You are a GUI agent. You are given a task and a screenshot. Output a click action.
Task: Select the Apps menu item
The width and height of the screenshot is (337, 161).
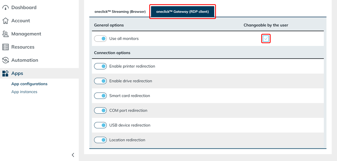pyautogui.click(x=17, y=73)
